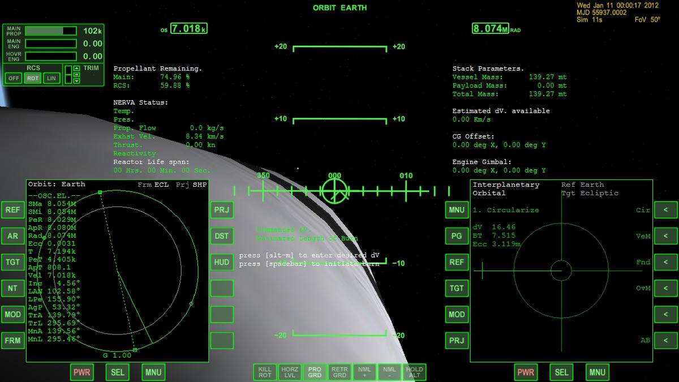Open SEL under the Interplanetary MFD

(561, 372)
